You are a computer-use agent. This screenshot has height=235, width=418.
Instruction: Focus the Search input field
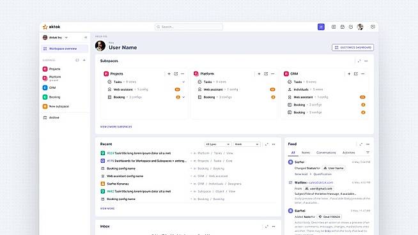tap(189, 27)
